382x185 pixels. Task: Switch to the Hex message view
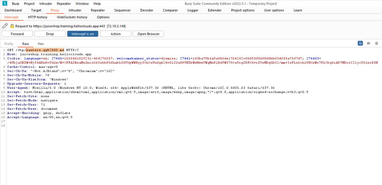click(x=41, y=44)
